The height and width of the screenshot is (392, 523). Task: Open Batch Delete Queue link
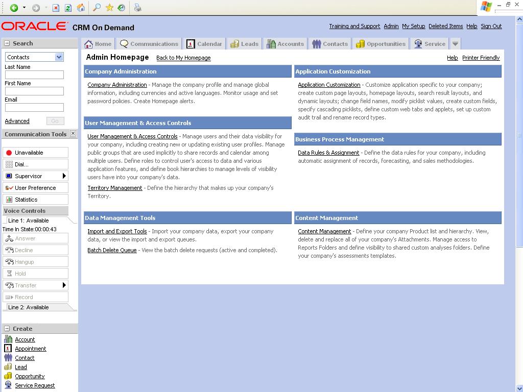point(112,250)
